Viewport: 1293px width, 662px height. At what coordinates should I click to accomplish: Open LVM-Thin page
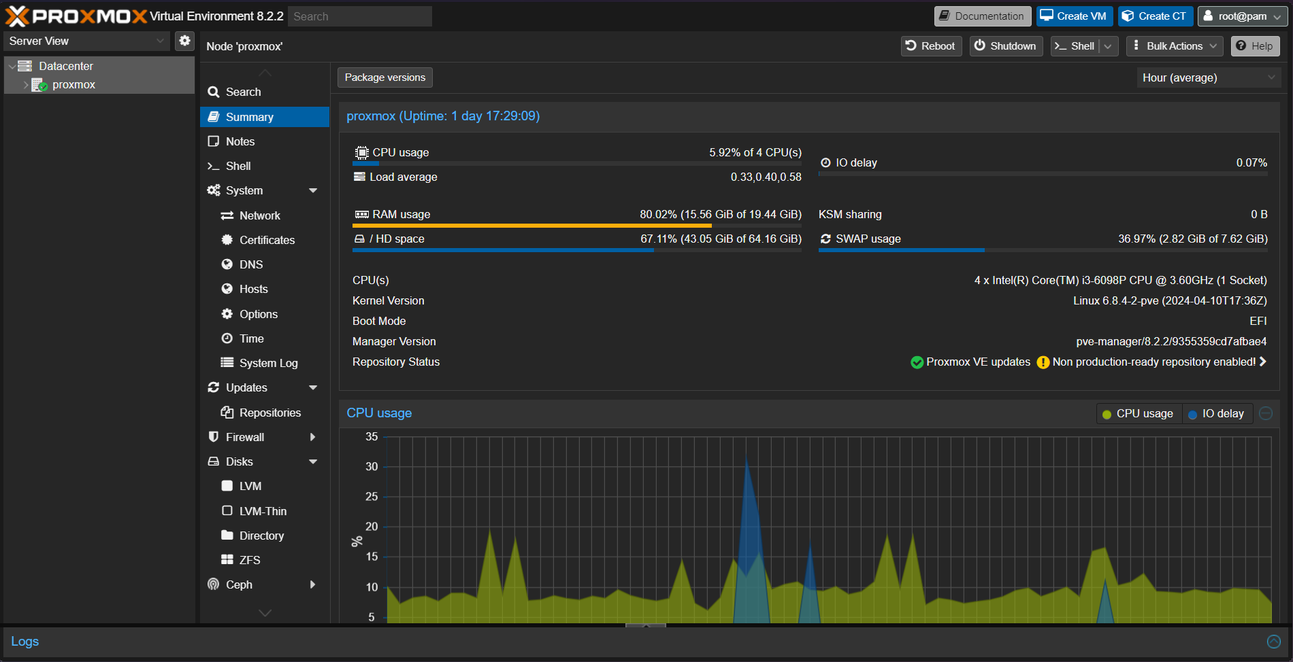(x=265, y=511)
